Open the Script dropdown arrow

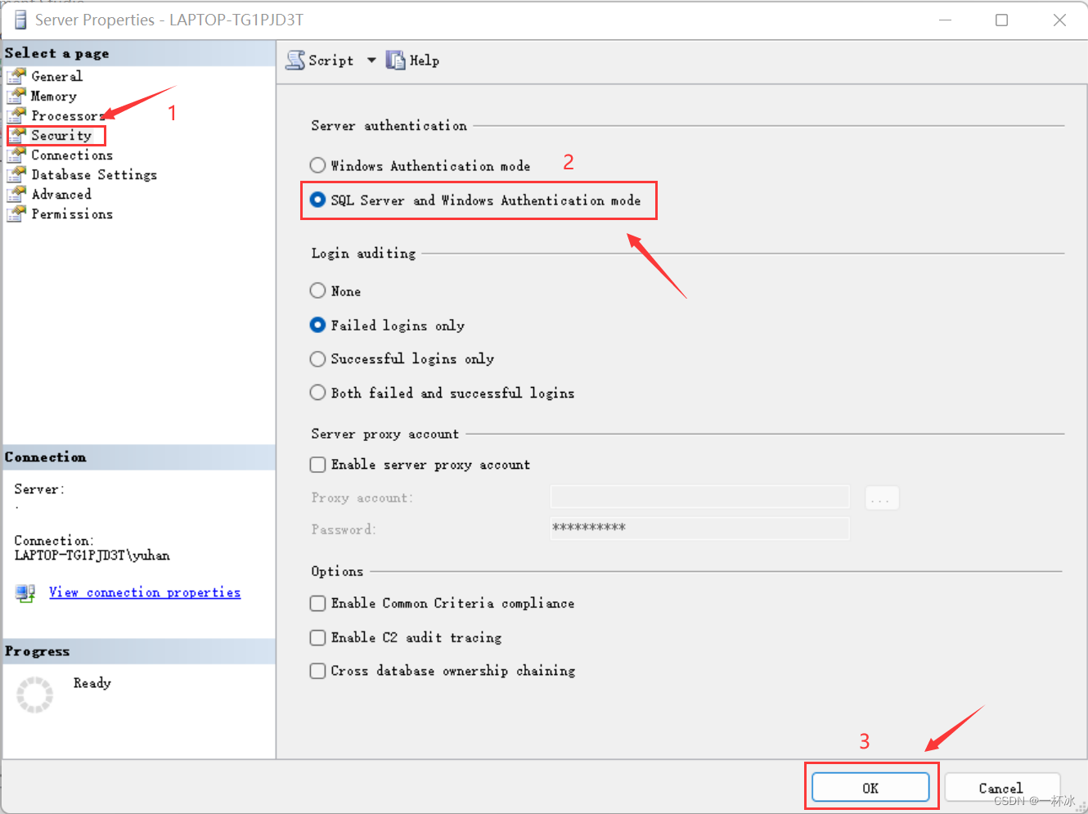click(371, 60)
